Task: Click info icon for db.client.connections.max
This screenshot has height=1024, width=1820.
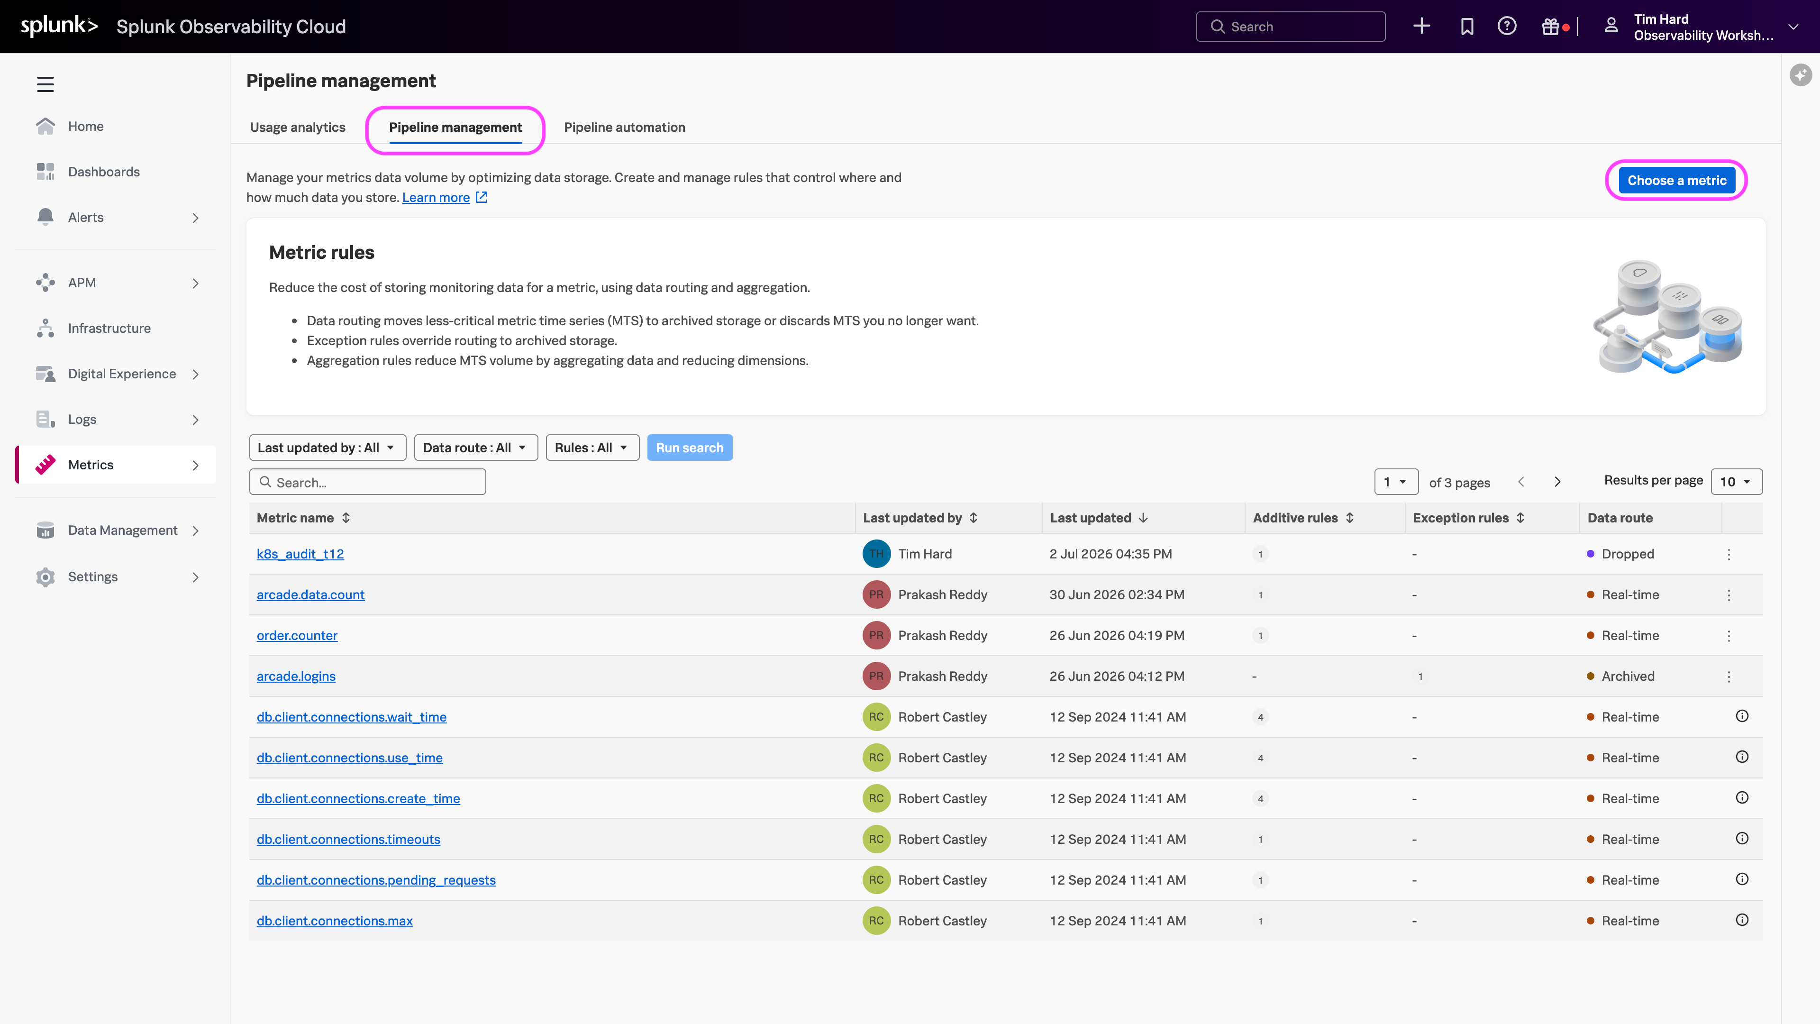Action: click(1742, 920)
